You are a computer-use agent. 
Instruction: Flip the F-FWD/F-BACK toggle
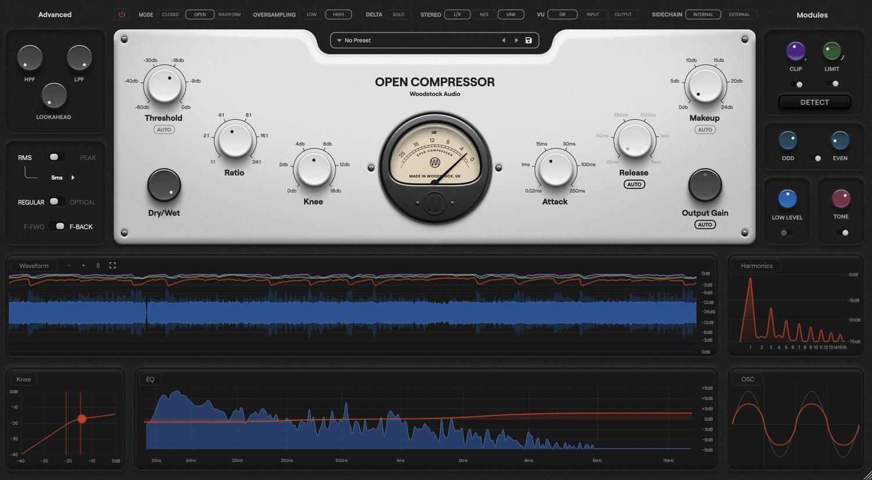[58, 227]
